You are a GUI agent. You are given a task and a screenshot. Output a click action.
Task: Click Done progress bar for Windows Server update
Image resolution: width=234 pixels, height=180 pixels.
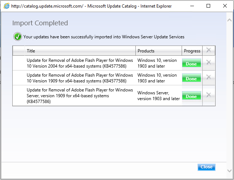[191, 95]
